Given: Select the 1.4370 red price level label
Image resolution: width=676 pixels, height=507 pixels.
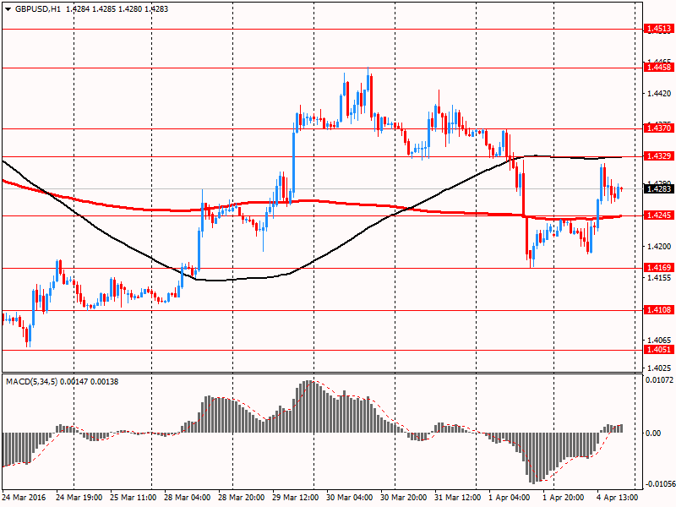Looking at the screenshot, I should pyautogui.click(x=658, y=128).
